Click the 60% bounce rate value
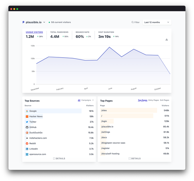Image resolution: width=194 pixels, height=181 pixels. 80,37
